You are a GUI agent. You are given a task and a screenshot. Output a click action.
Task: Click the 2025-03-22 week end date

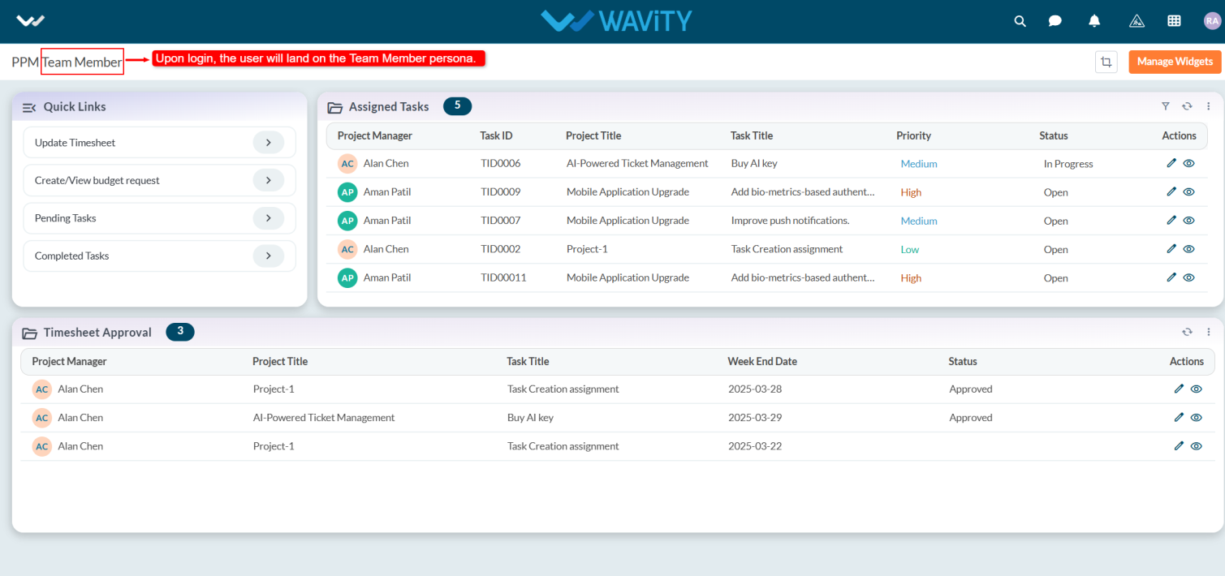[755, 445]
